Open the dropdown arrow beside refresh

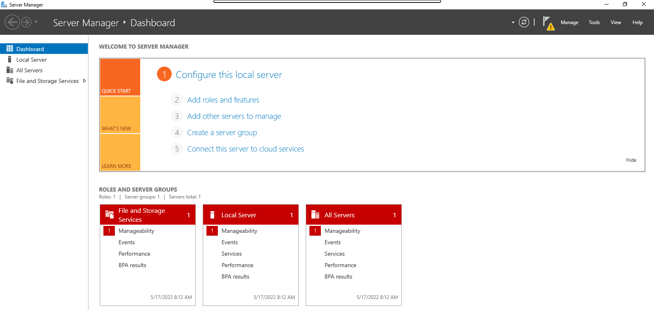(513, 22)
